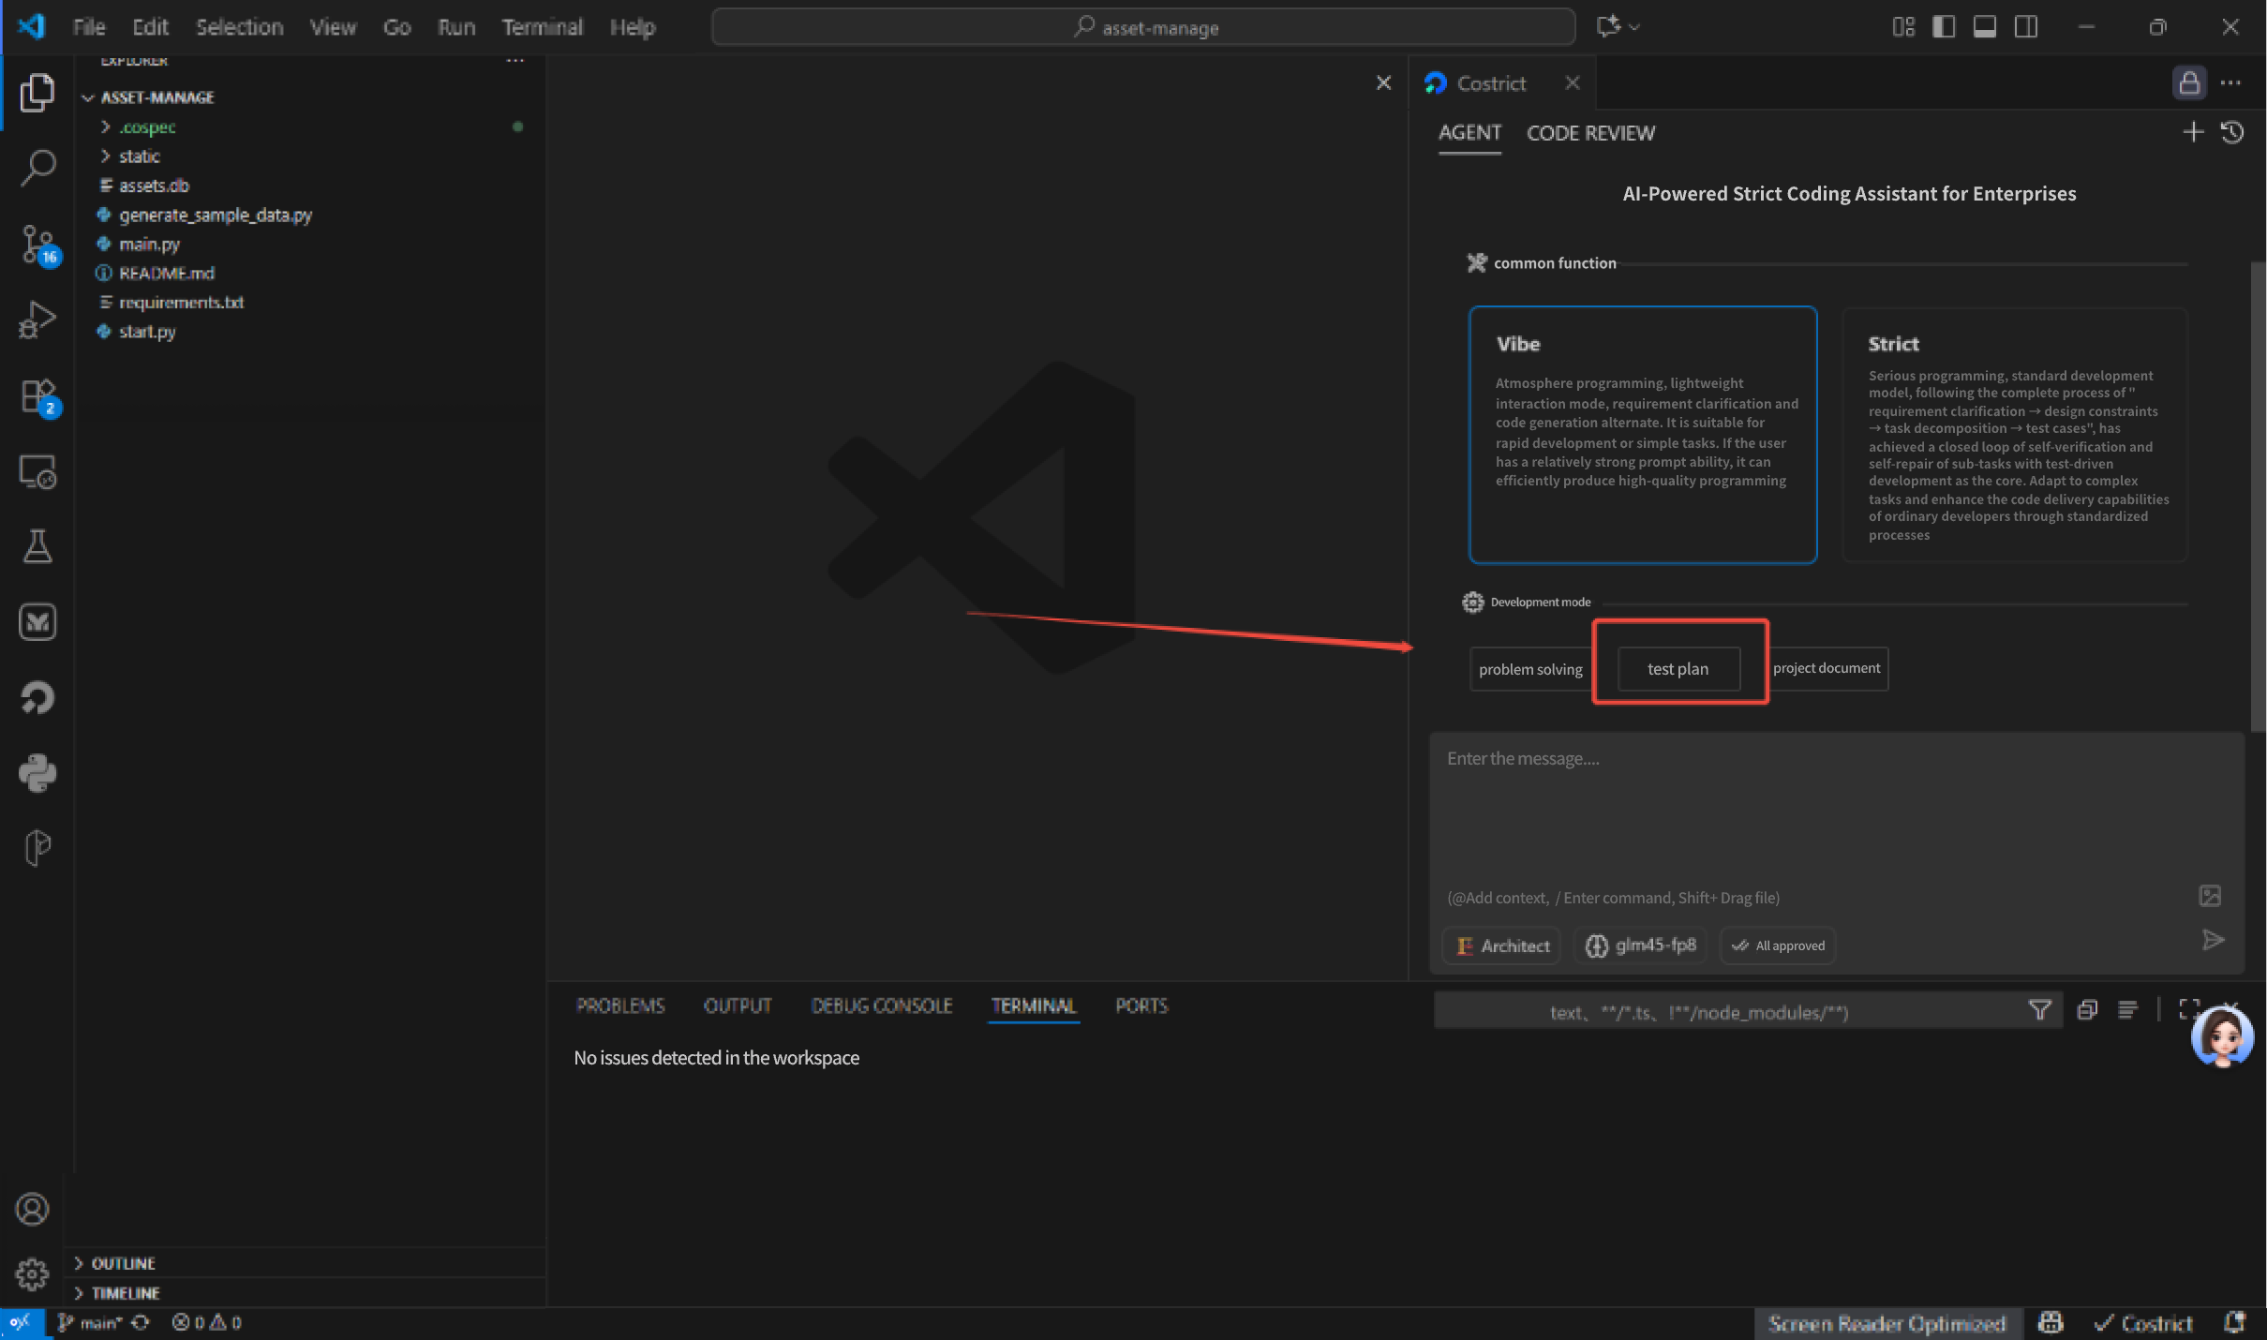The width and height of the screenshot is (2267, 1340).
Task: Open the Python extension view
Action: tap(37, 773)
